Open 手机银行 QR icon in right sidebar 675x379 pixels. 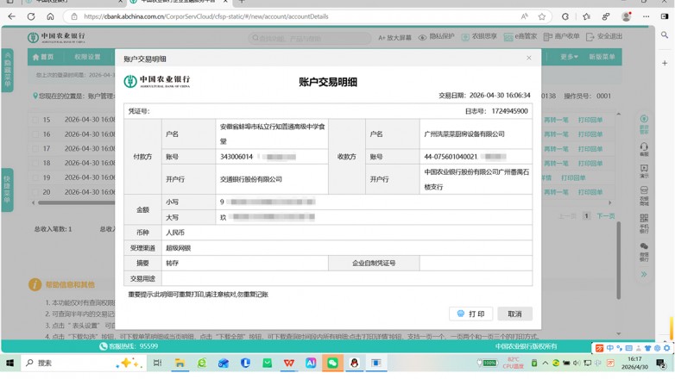click(644, 223)
